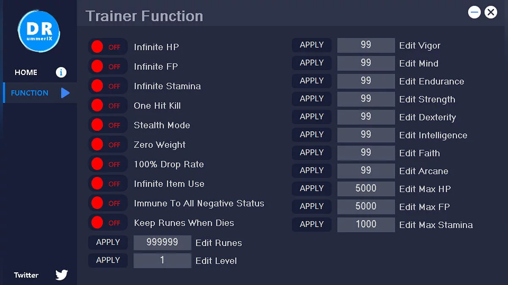The image size is (508, 285).
Task: Open the Twitter bird icon
Action: pyautogui.click(x=61, y=275)
